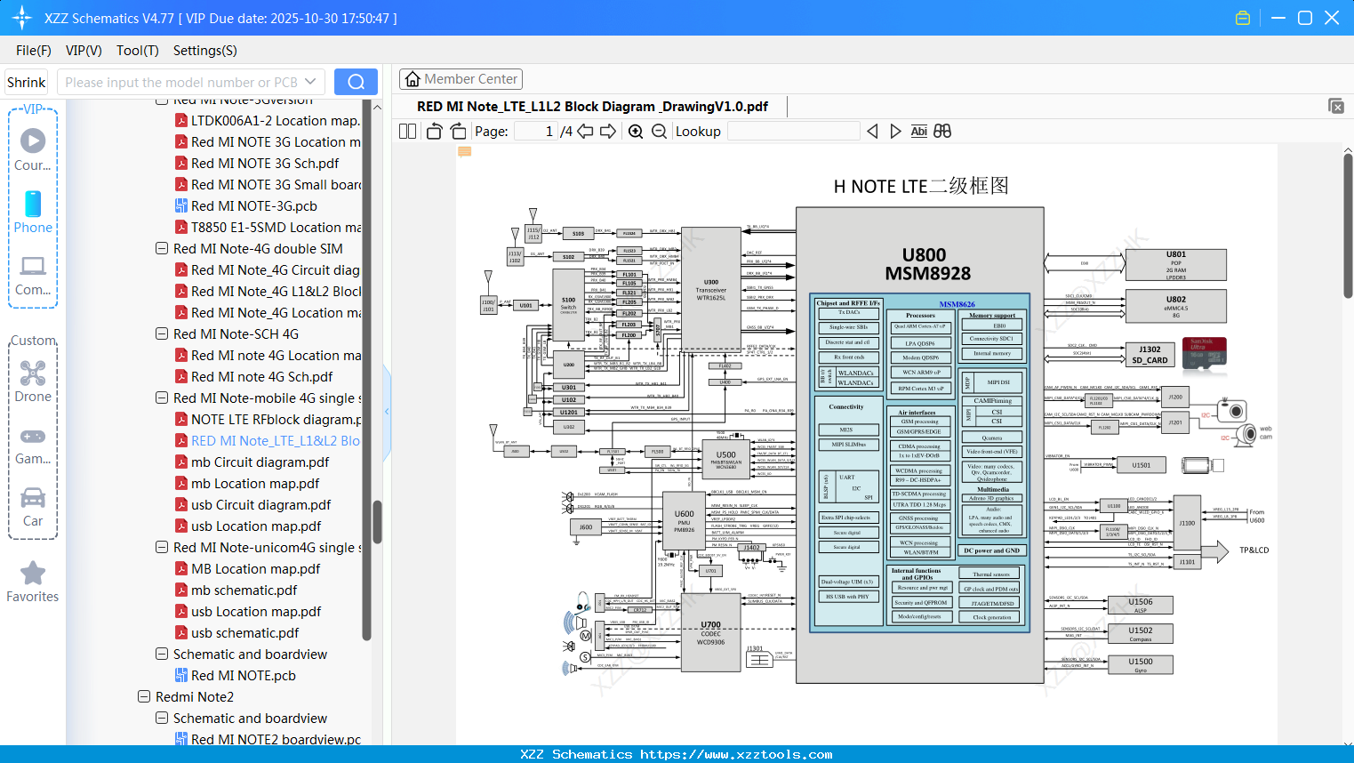Viewport: 1354px width, 763px height.
Task: Open Favorites star icon
Action: click(33, 573)
